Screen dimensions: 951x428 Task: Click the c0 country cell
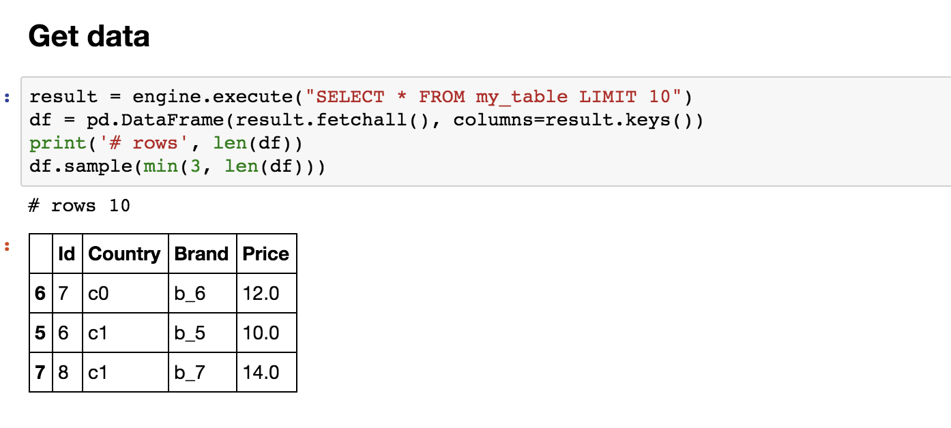(x=125, y=293)
